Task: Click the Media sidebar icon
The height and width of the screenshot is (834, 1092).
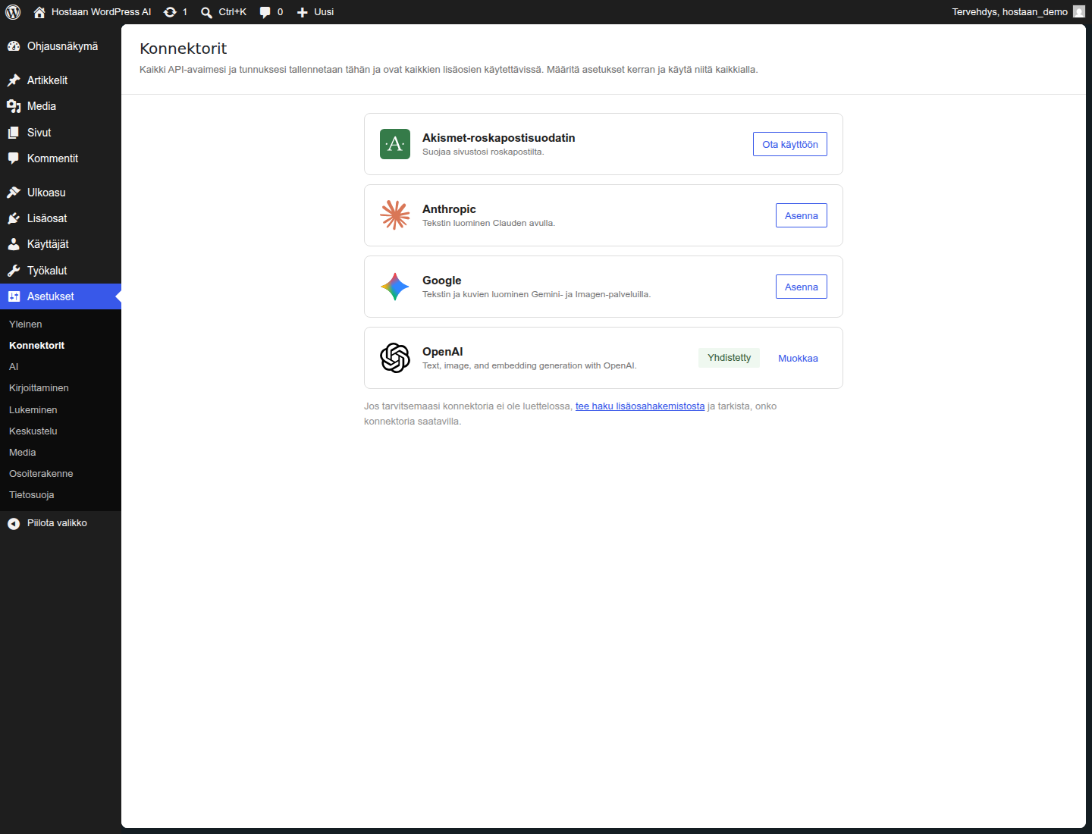Action: coord(14,106)
